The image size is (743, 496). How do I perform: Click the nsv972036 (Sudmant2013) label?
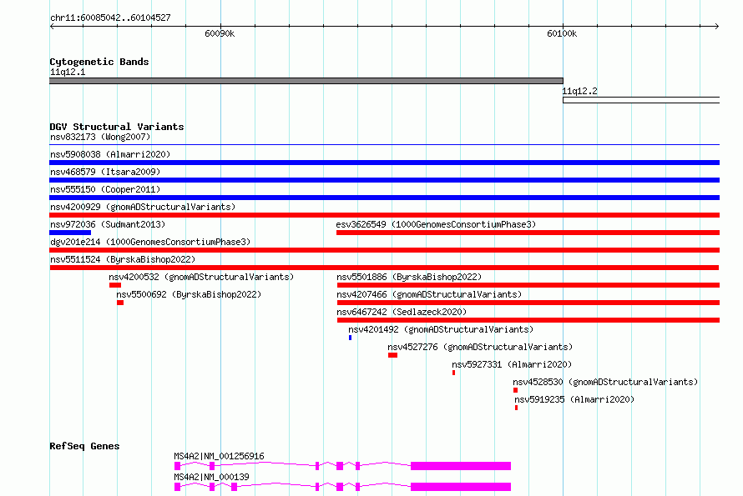[x=108, y=225]
